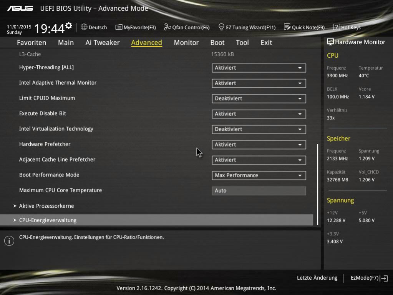Open Execute Disable Bit dropdown
The image size is (393, 295).
click(x=259, y=114)
